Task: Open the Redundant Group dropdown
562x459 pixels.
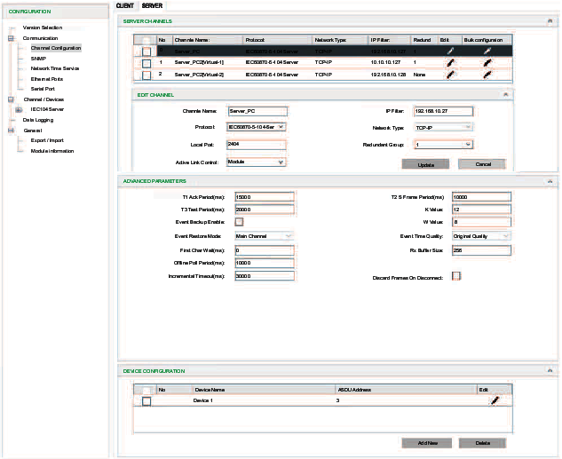Action: pos(444,144)
